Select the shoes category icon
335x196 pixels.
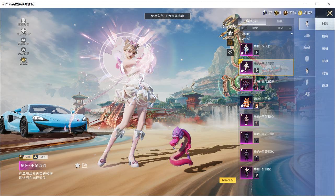(x=307, y=94)
